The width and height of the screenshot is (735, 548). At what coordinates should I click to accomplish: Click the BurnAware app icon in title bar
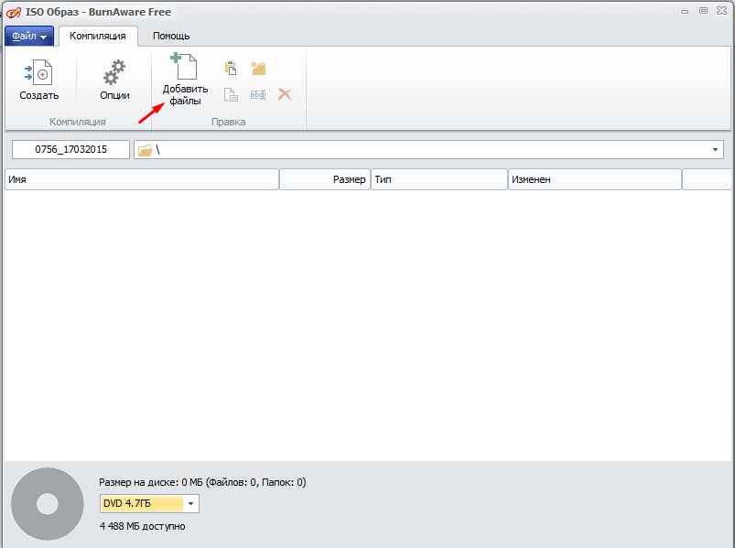tap(13, 12)
